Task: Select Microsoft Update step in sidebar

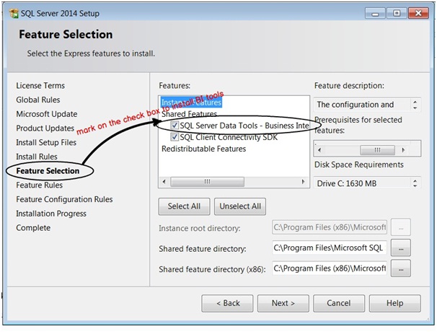Action: coord(47,114)
